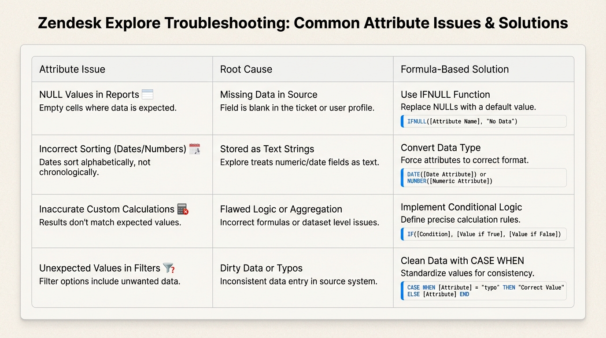Click the Flawed Logic or Aggregation cell
The width and height of the screenshot is (606, 338).
(281, 209)
